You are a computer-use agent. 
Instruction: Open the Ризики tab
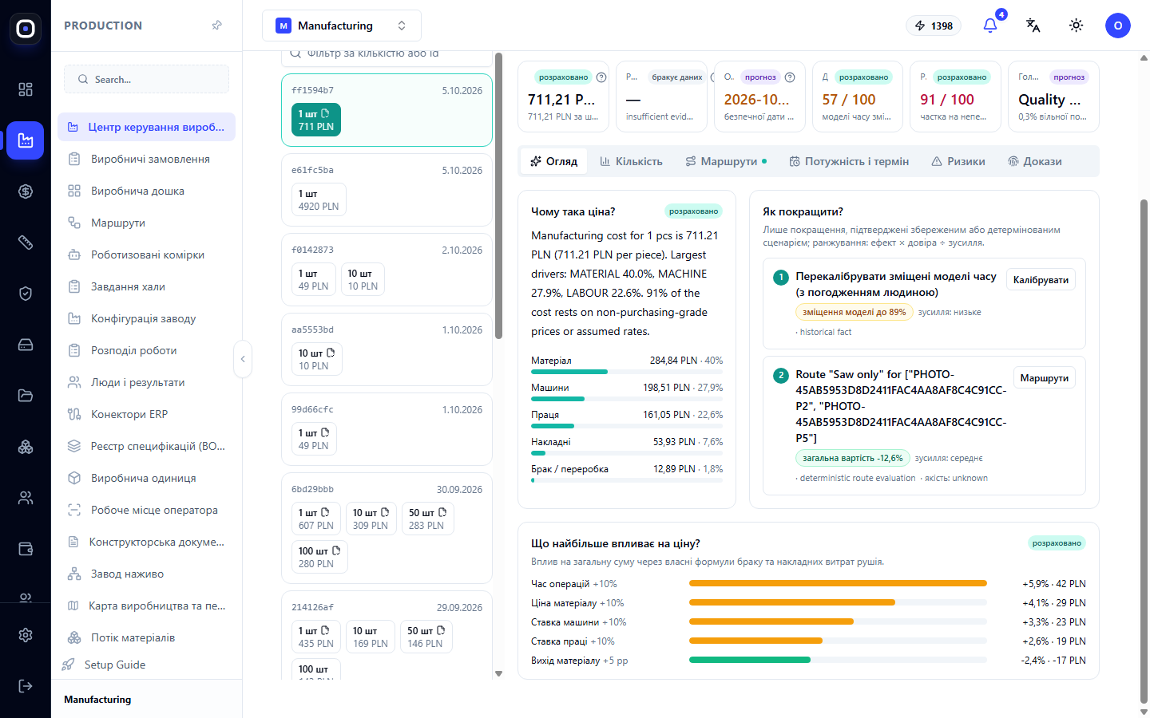958,161
